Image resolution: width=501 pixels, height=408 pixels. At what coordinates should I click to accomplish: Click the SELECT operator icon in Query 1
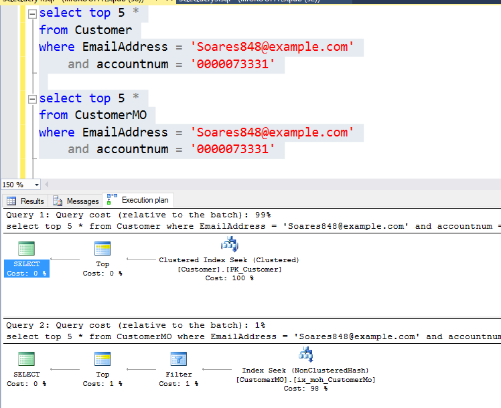27,249
